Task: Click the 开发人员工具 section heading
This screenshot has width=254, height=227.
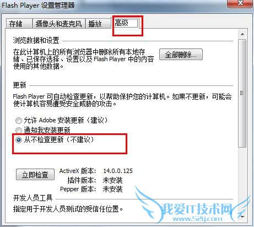Action: (x=33, y=198)
